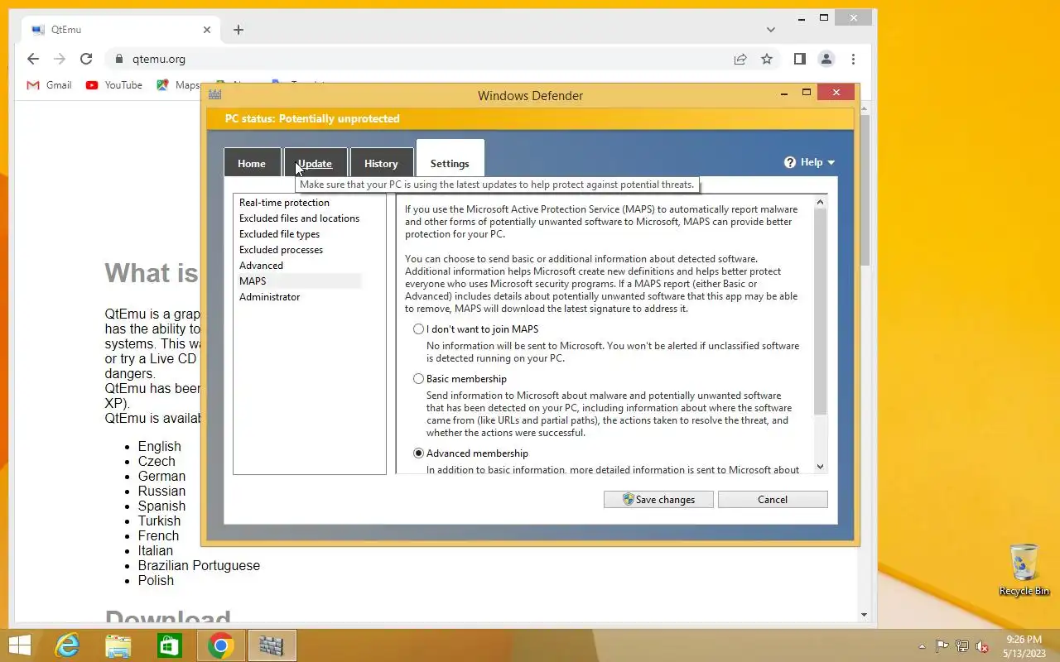The height and width of the screenshot is (662, 1060).
Task: Open Chrome's three-dot menu
Action: 853,59
